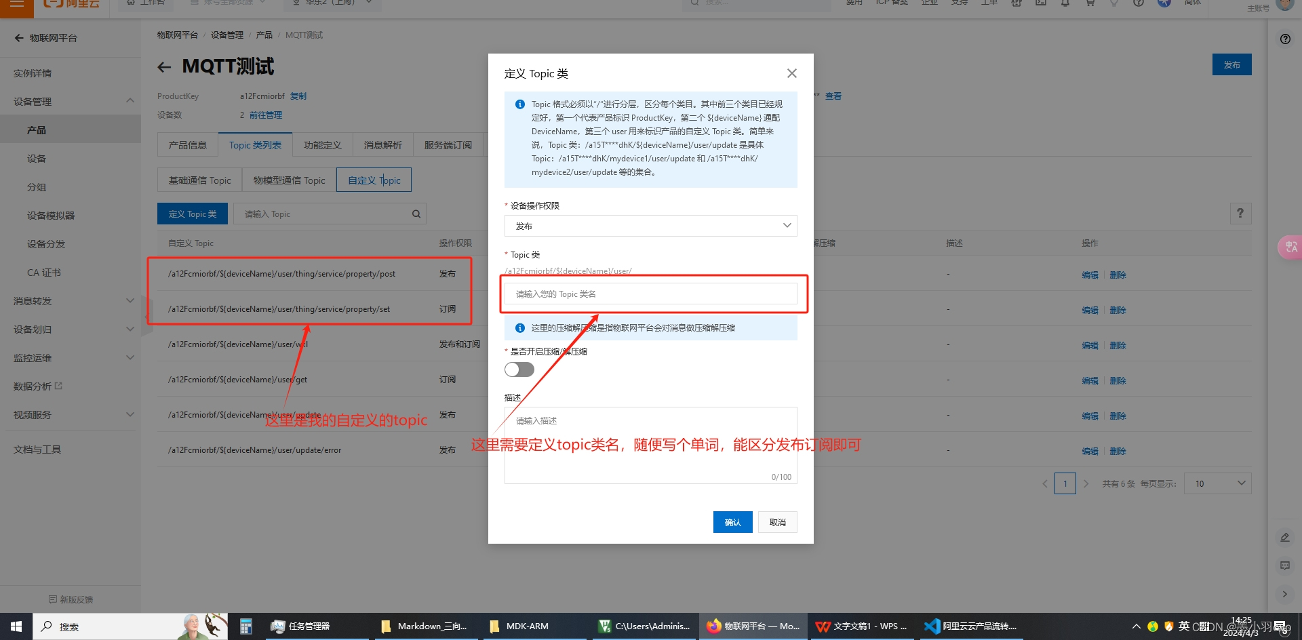This screenshot has width=1302, height=640.
Task: Click the pencil edit icon on right rail
Action: pos(1284,537)
